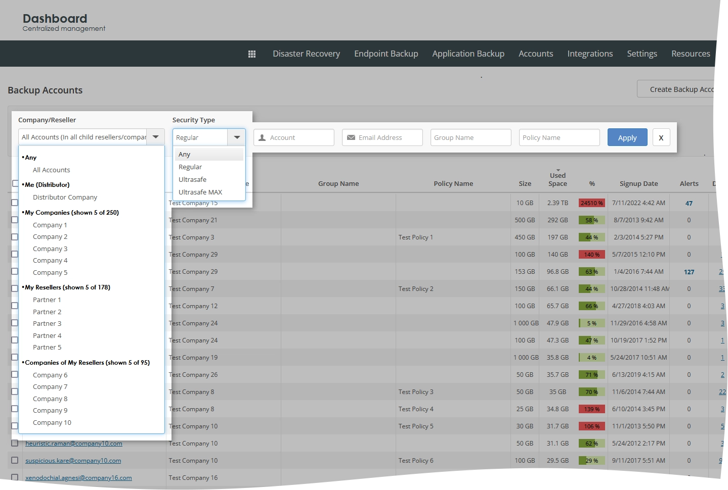The image size is (728, 490).
Task: Select Partner 1 reseller option
Action: coord(47,300)
